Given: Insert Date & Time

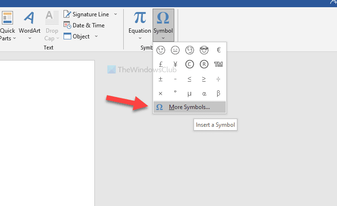Looking at the screenshot, I should click(x=84, y=25).
